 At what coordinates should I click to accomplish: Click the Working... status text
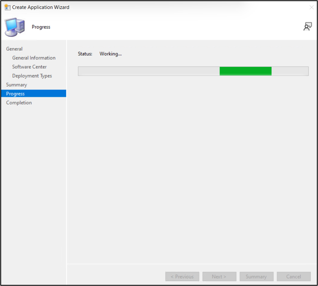[111, 54]
